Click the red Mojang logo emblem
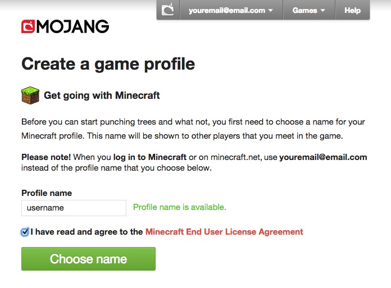The image size is (391, 288). 28,27
